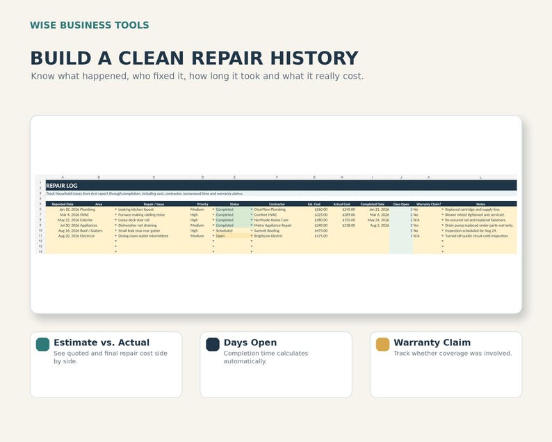
Task: Click the Build a Clean Repair History heading
Action: pos(195,58)
